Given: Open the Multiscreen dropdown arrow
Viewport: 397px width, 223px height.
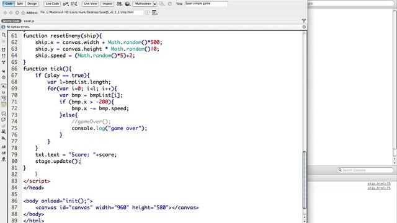Looking at the screenshot, I should pos(154,4).
